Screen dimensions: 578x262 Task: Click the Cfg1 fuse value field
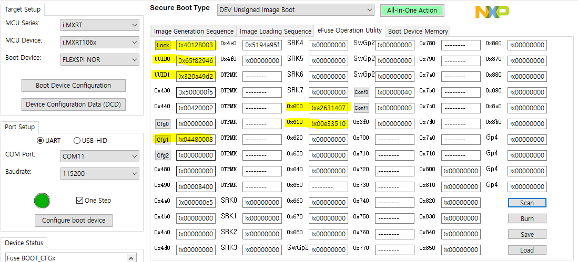tap(195, 140)
